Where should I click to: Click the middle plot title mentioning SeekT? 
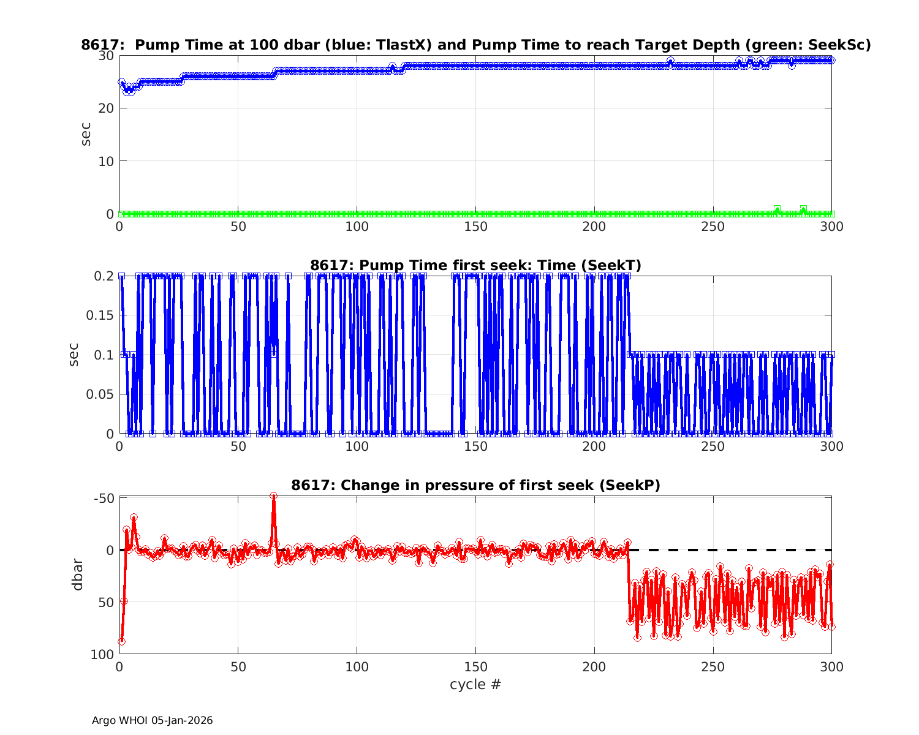pyautogui.click(x=475, y=265)
